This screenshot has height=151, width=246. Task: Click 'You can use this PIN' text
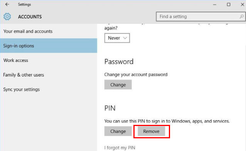pyautogui.click(x=167, y=121)
